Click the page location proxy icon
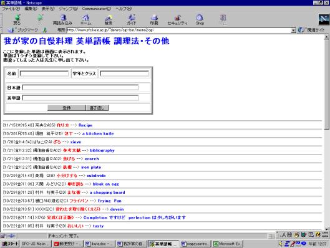Viewport: 330px width, 248px height. (45, 30)
